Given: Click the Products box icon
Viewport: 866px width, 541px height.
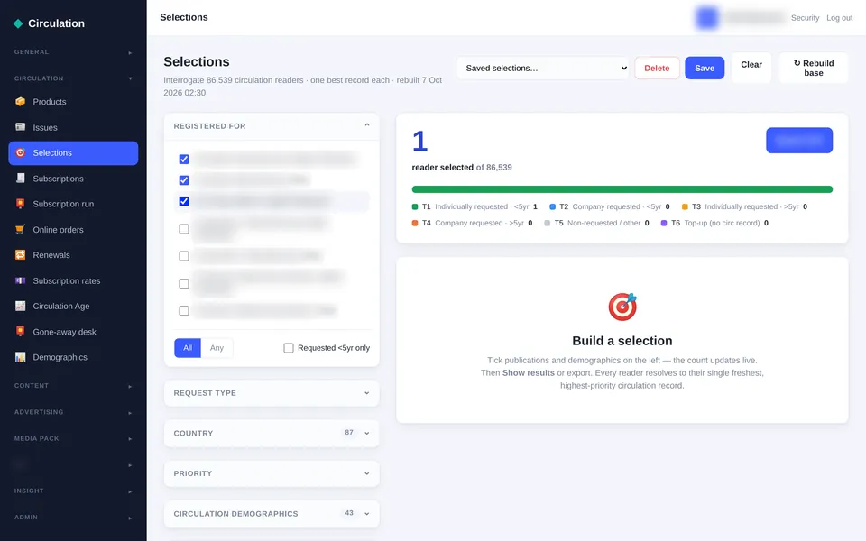Looking at the screenshot, I should (21, 102).
